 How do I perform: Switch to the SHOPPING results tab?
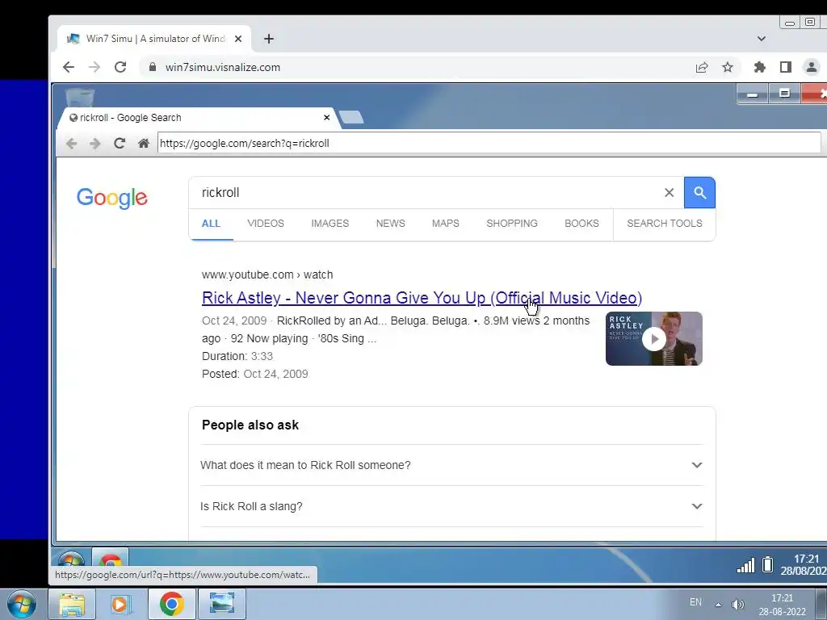click(x=511, y=224)
